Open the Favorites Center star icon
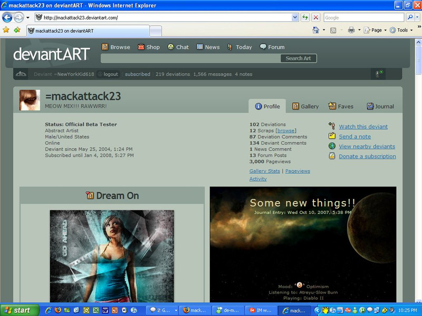The height and width of the screenshot is (316, 422). 6,30
